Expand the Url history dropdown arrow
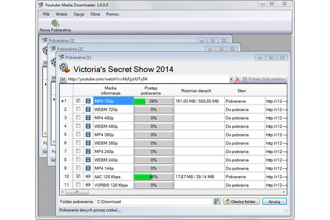The image size is (330, 220). tap(231, 79)
